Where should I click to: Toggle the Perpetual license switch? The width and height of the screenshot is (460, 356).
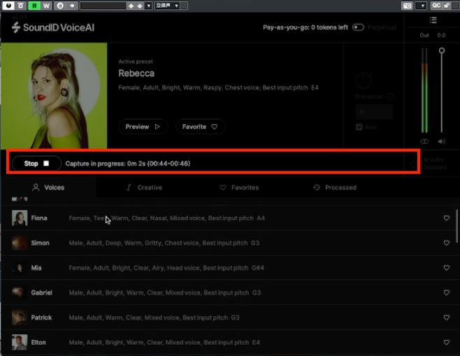point(359,27)
